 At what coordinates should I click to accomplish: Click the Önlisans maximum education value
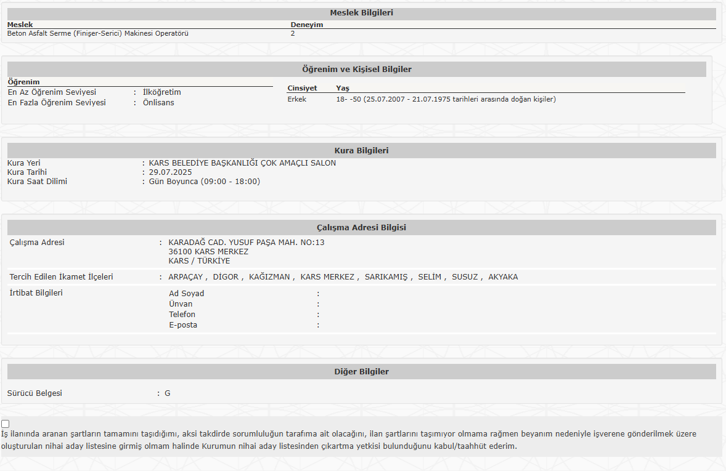[158, 103]
